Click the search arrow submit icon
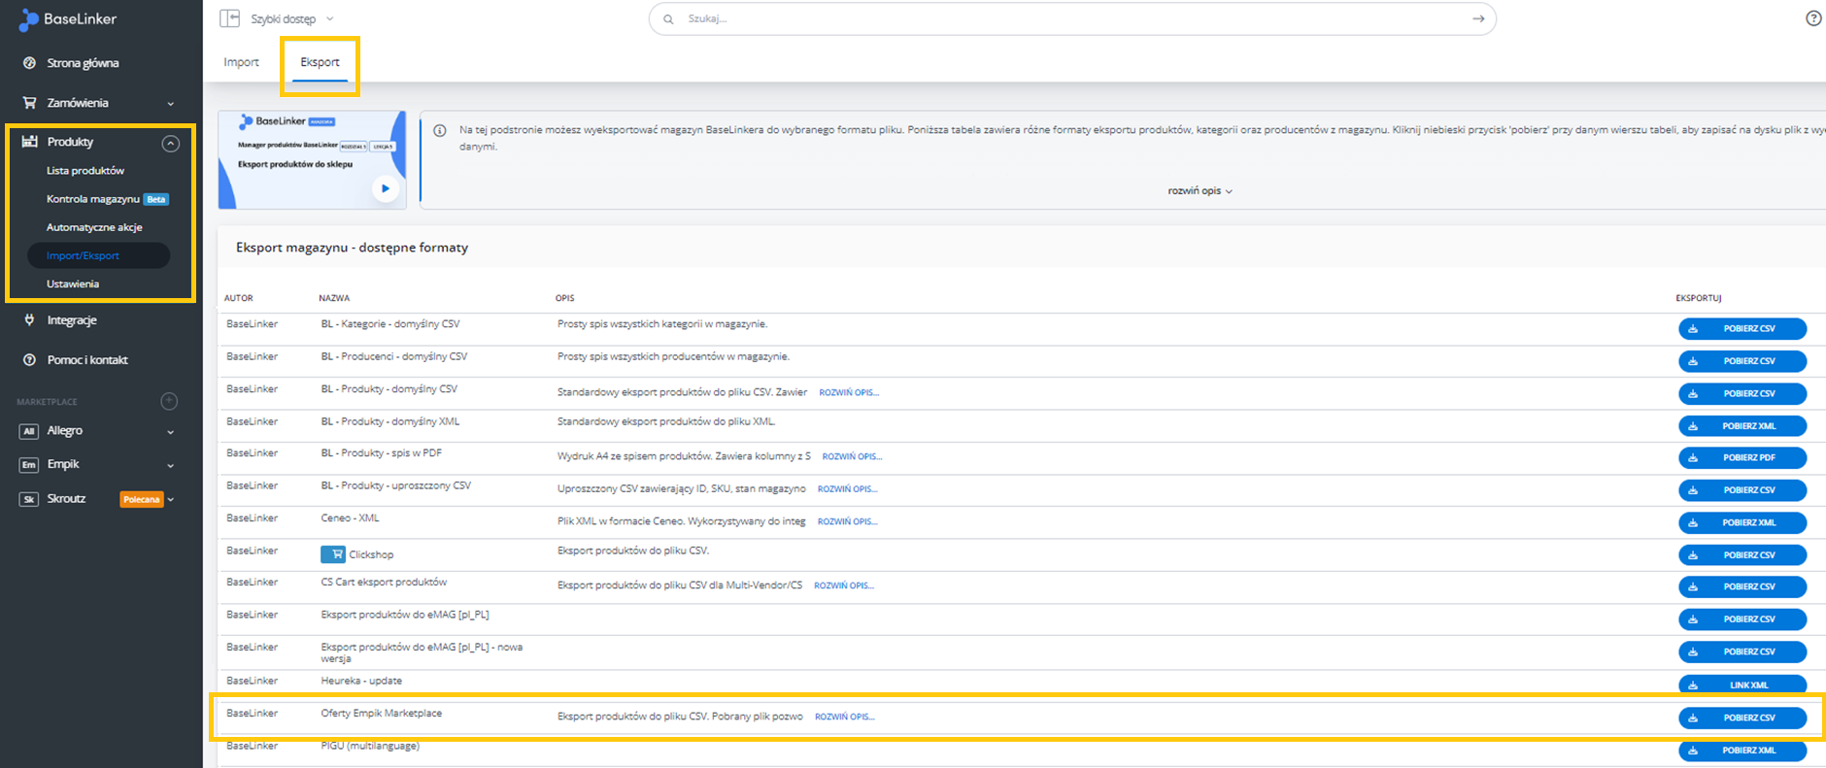Viewport: 1826px width, 768px height. click(x=1477, y=18)
